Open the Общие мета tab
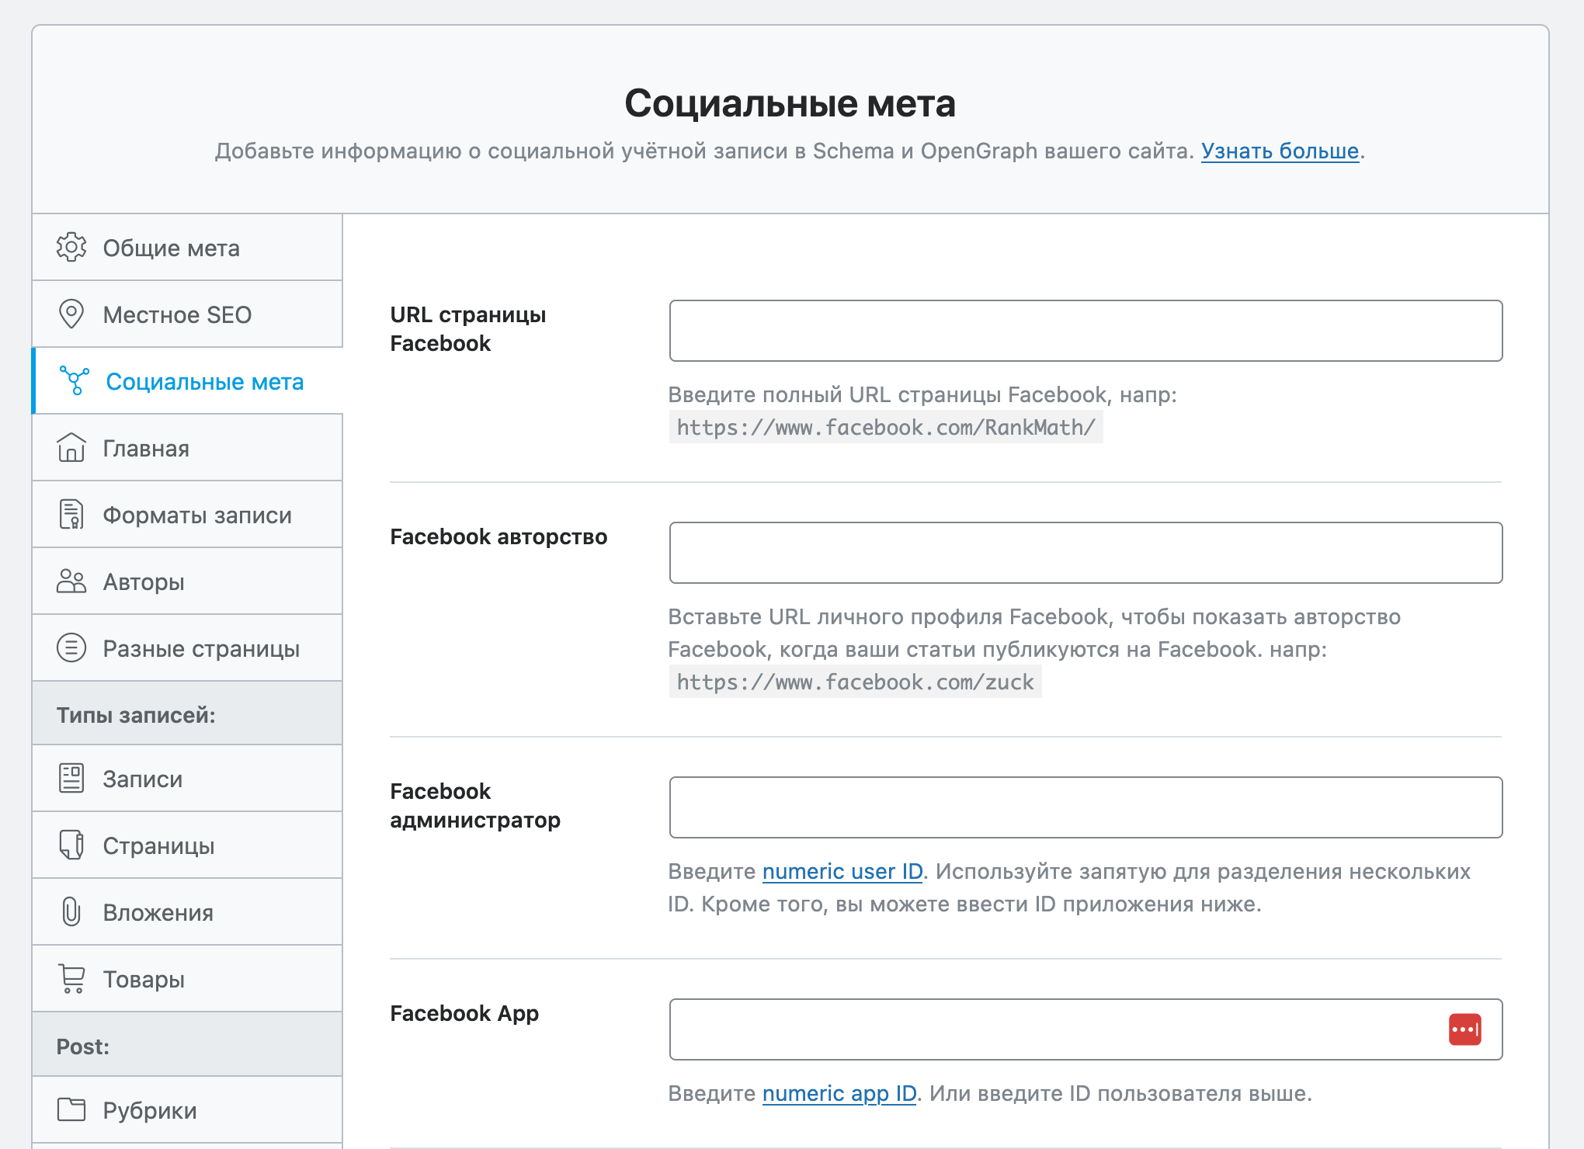This screenshot has height=1149, width=1584. pos(187,248)
